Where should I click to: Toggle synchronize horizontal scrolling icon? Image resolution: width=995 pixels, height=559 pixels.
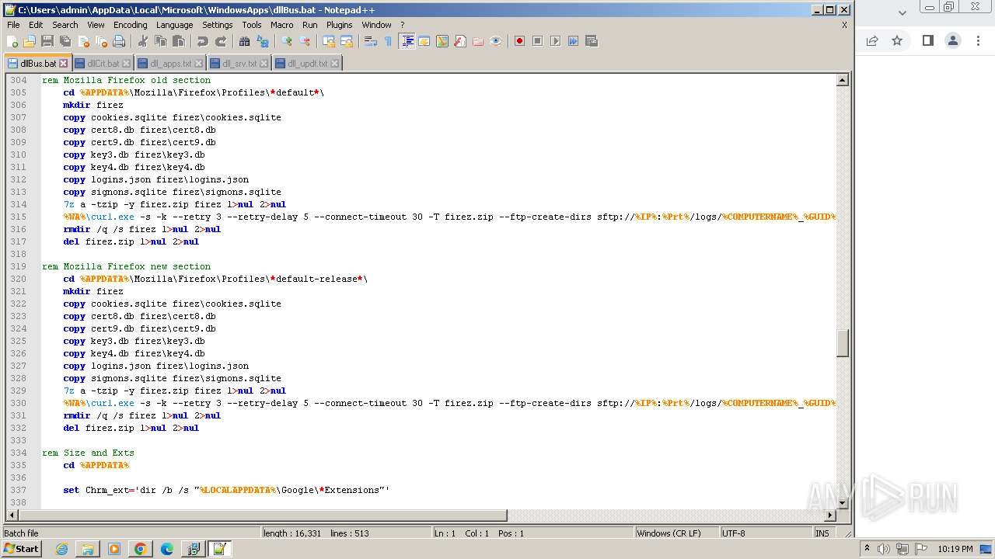347,41
